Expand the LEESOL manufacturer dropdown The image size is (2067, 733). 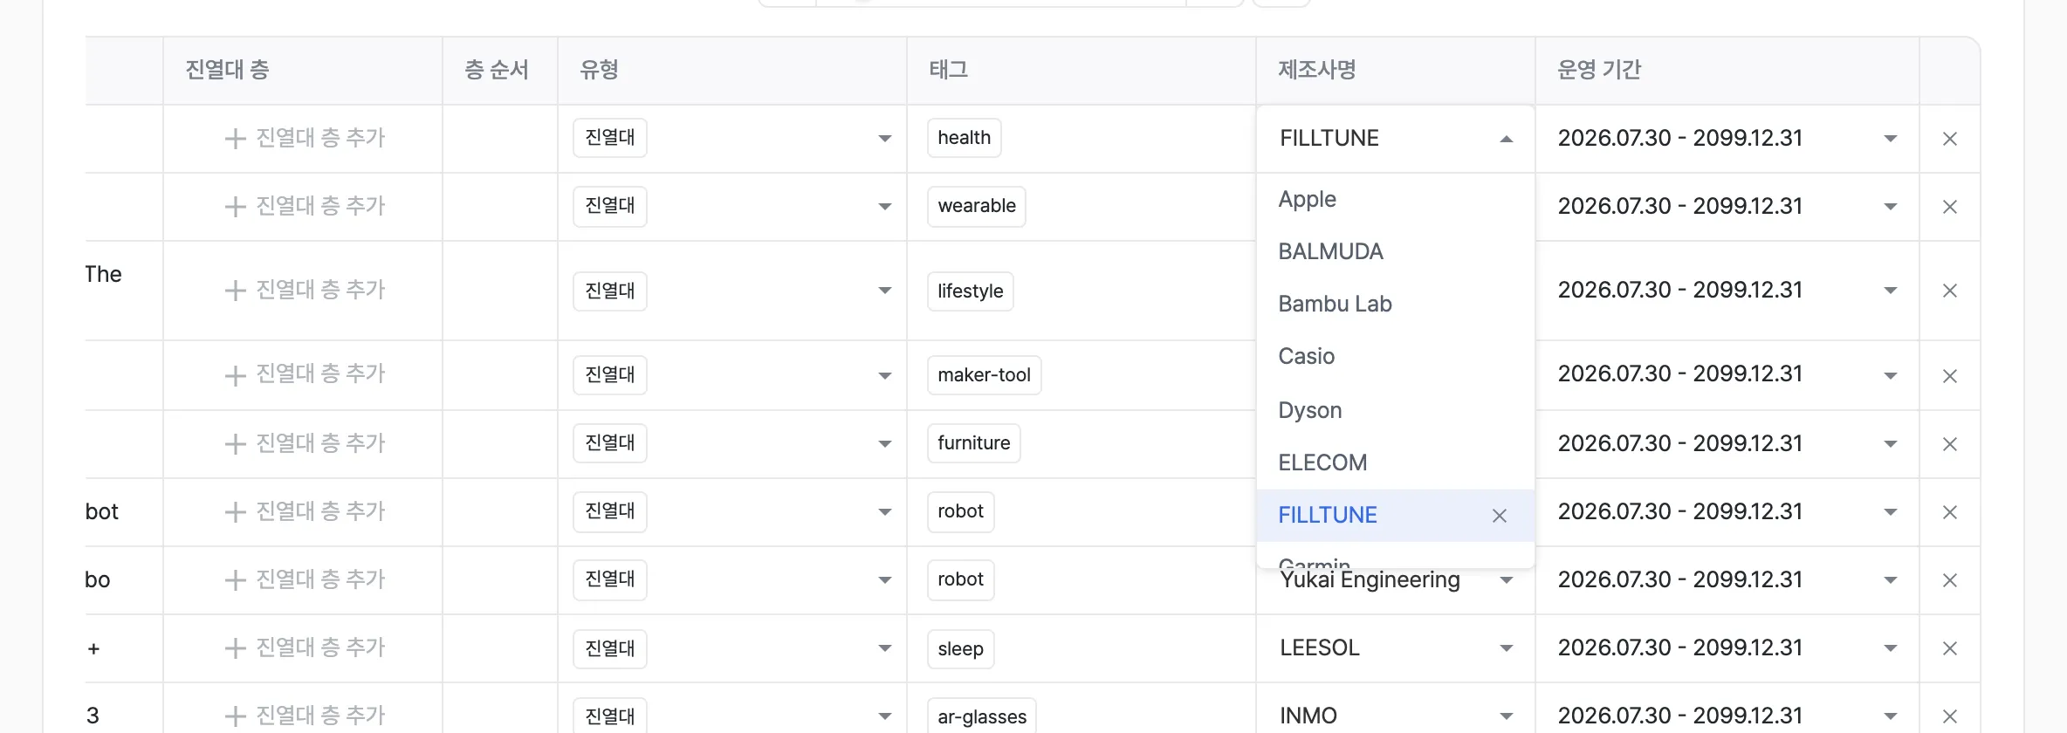click(x=1506, y=648)
